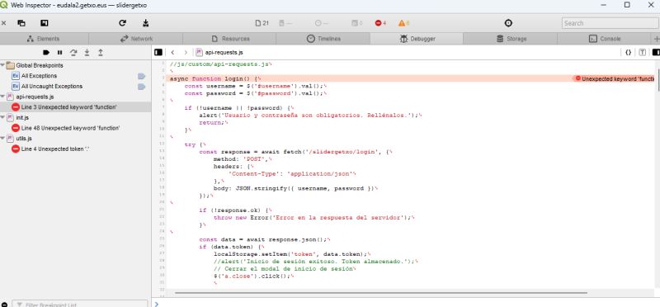Collapse the init.js tree entry
The height and width of the screenshot is (307, 660).
(2, 117)
